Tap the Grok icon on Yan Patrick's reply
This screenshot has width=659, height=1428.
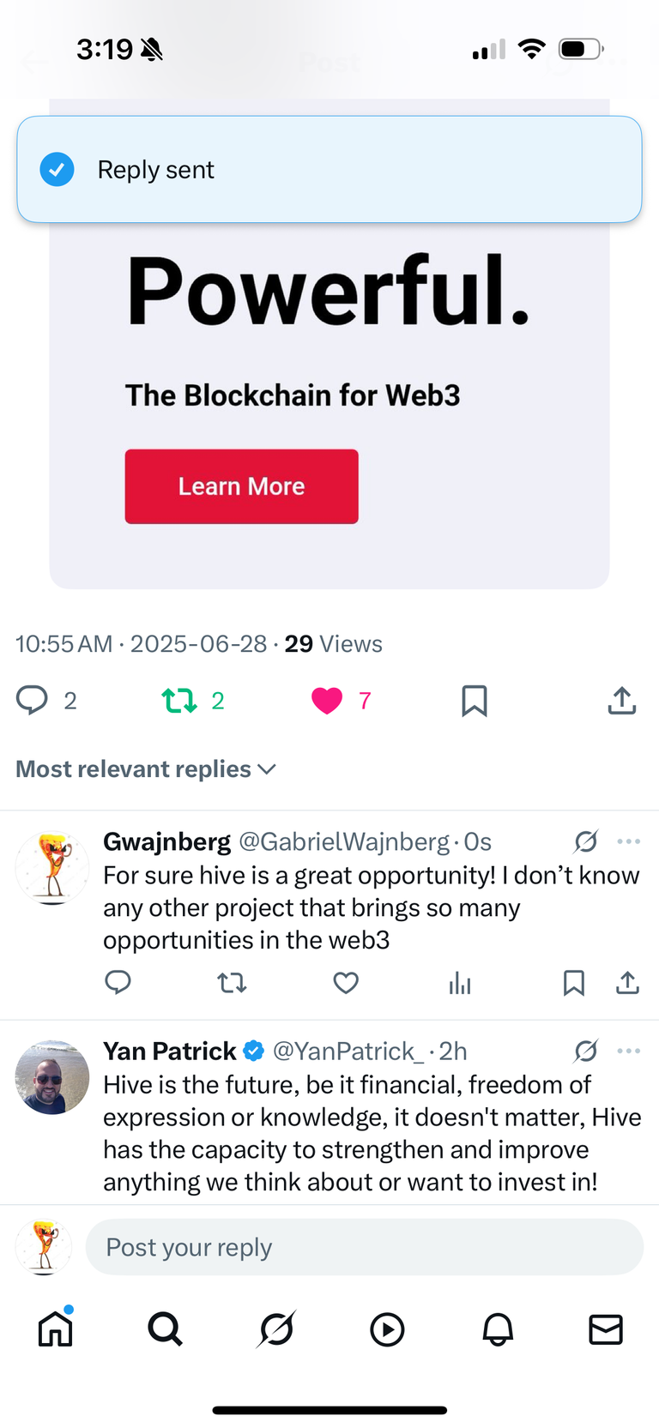(x=586, y=1051)
